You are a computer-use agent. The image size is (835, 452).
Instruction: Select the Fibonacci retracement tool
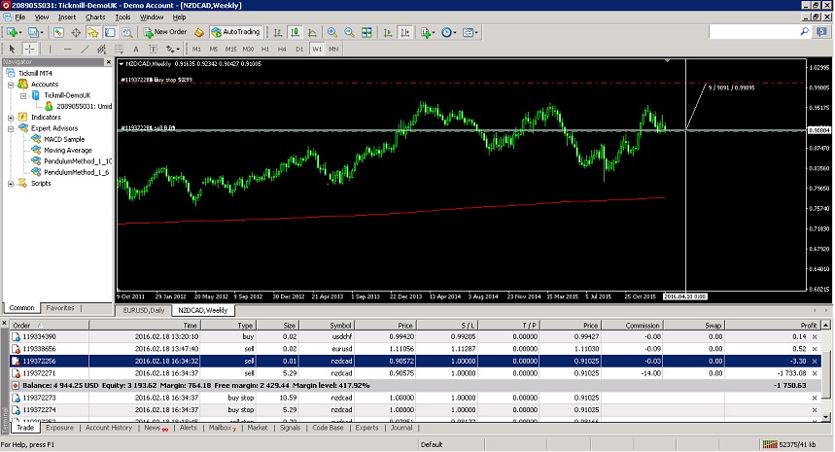pyautogui.click(x=119, y=49)
